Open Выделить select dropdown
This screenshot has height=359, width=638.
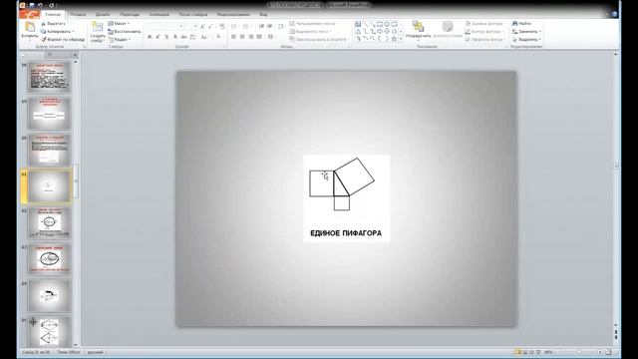pos(526,40)
